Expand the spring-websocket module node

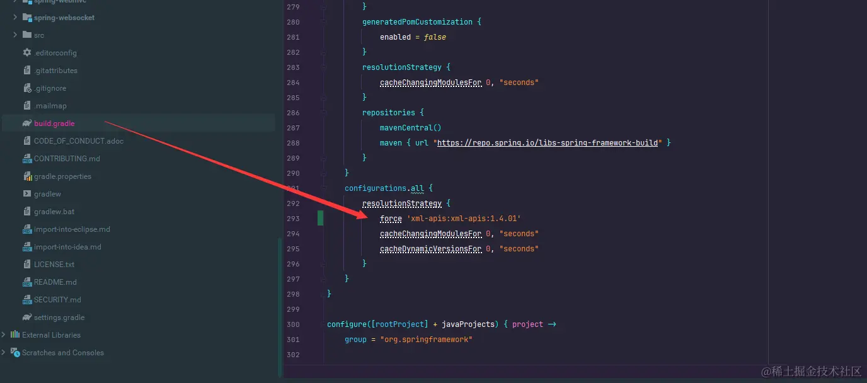coord(15,18)
